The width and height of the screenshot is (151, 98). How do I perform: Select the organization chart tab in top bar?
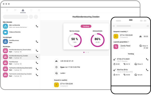(x=23, y=10)
